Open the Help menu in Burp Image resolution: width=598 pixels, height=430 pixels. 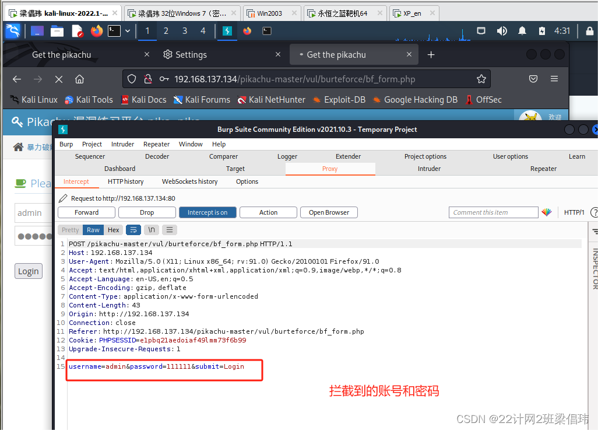219,144
